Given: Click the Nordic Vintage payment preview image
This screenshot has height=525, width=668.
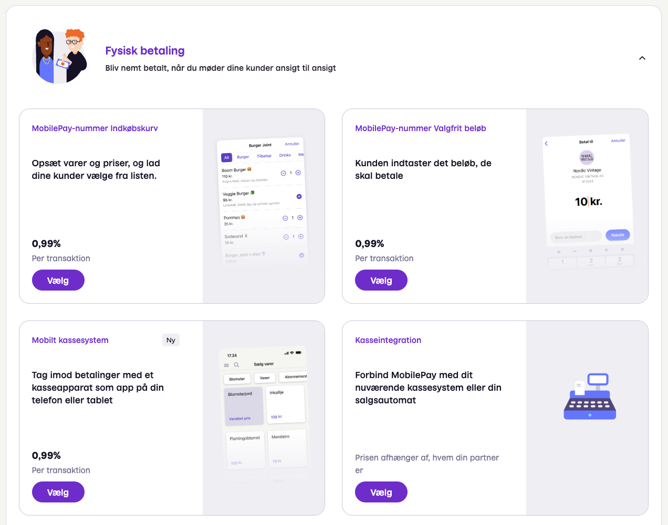Looking at the screenshot, I should [x=588, y=202].
